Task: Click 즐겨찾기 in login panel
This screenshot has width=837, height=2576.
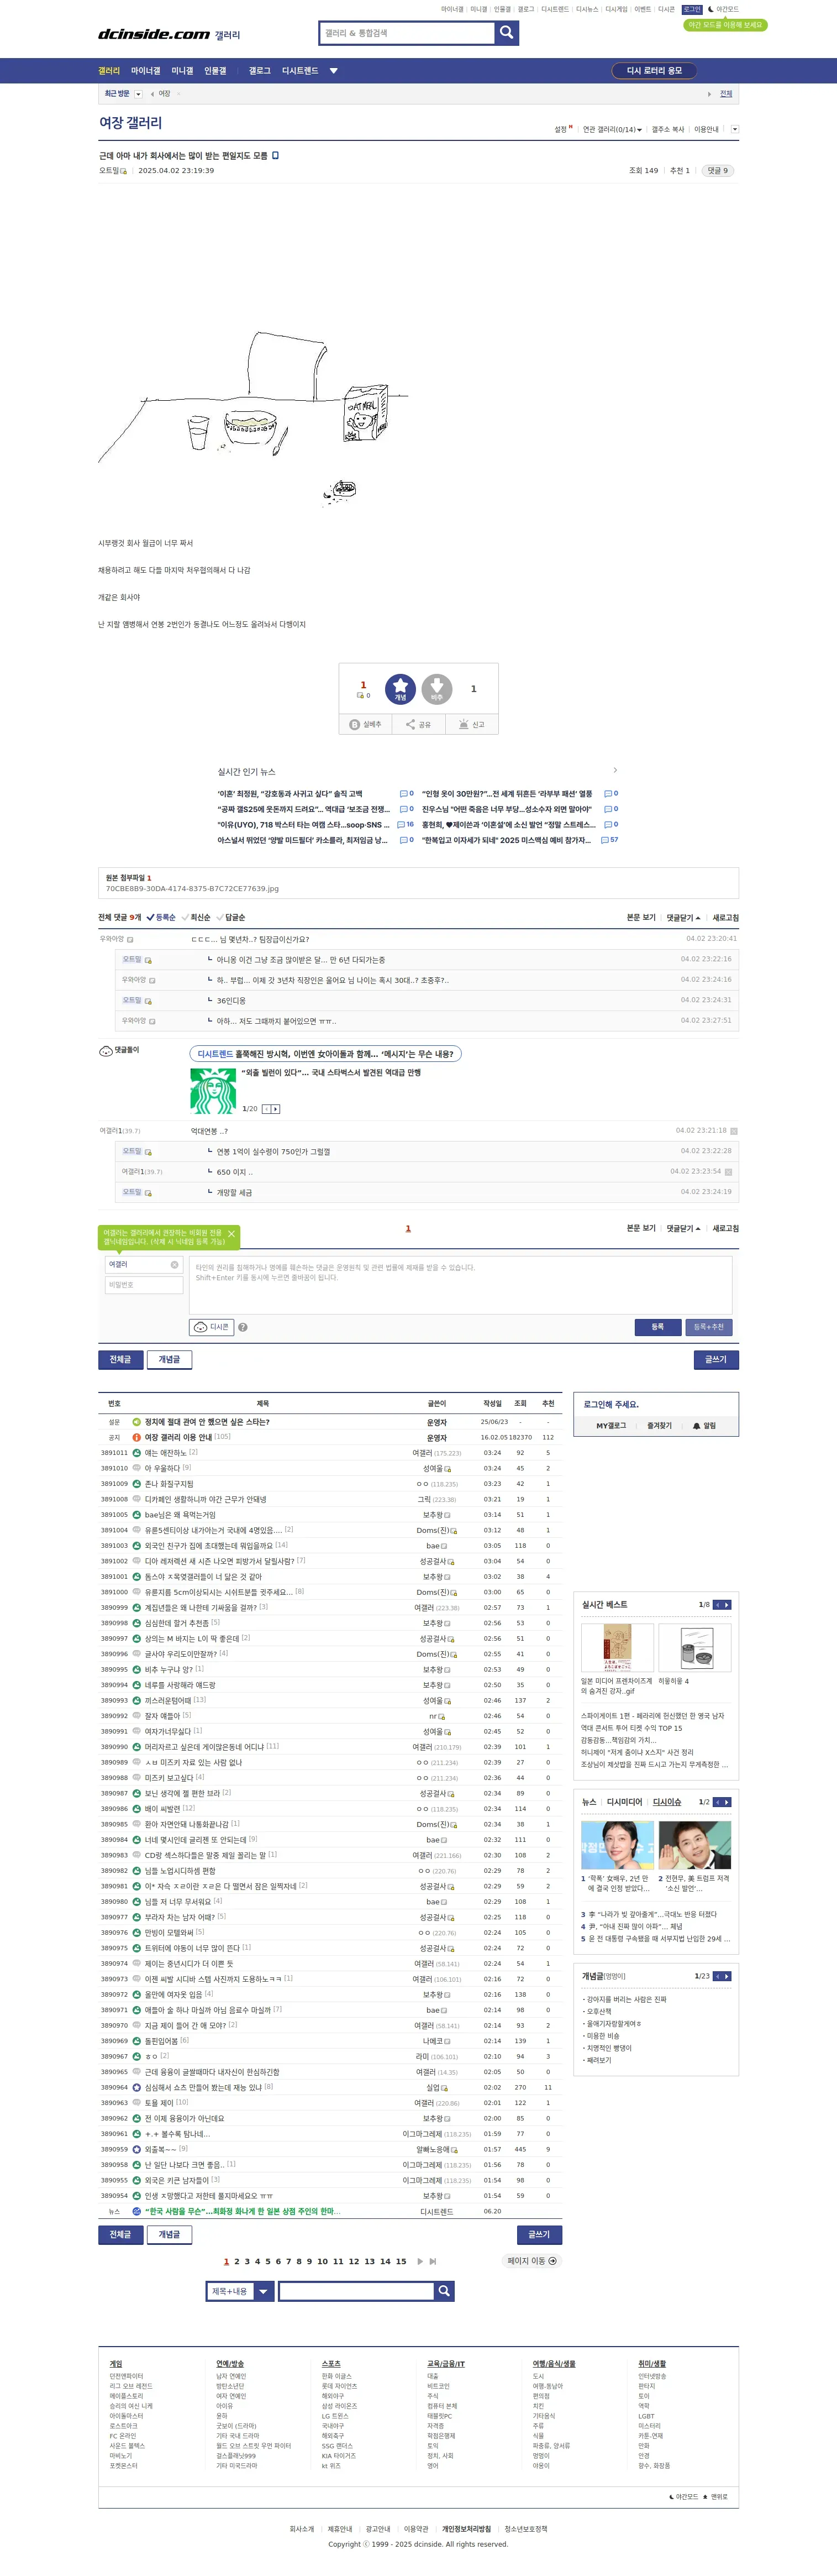Action: tap(659, 1426)
